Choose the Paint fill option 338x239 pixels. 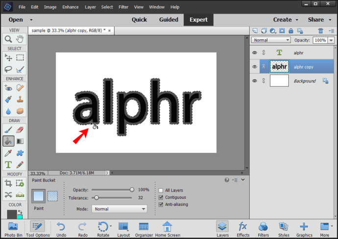[38, 196]
